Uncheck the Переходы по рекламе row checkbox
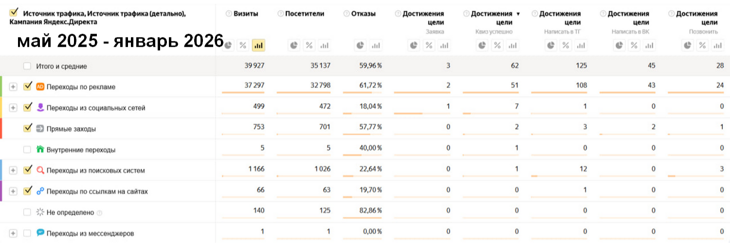 pyautogui.click(x=27, y=86)
